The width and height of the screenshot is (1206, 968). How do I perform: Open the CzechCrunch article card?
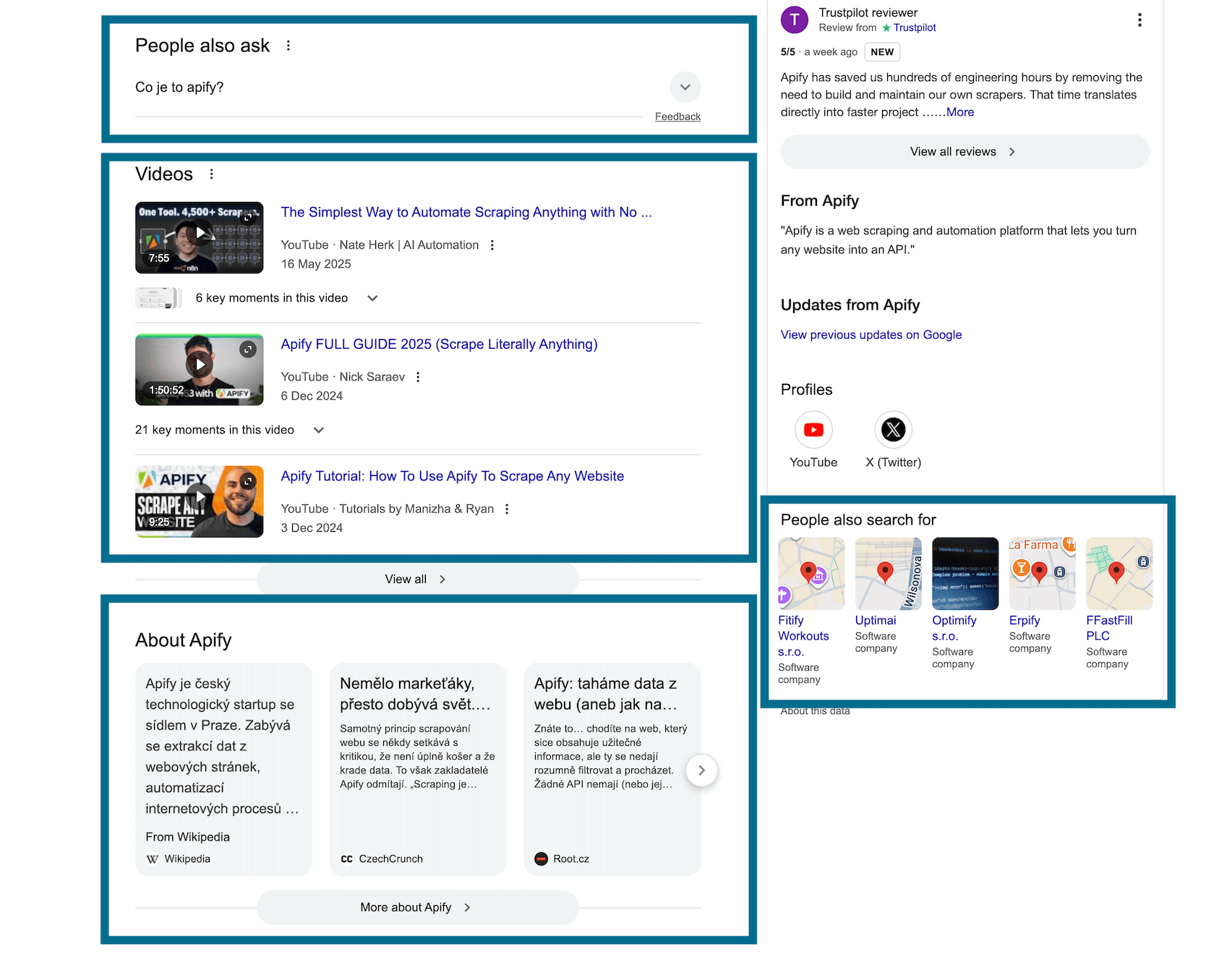point(418,770)
